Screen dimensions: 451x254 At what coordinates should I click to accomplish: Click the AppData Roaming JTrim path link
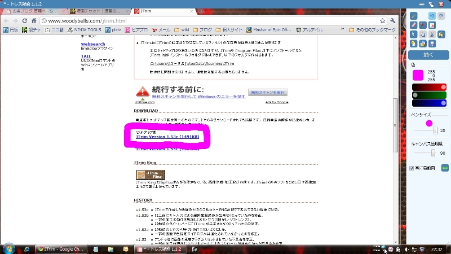click(x=192, y=64)
